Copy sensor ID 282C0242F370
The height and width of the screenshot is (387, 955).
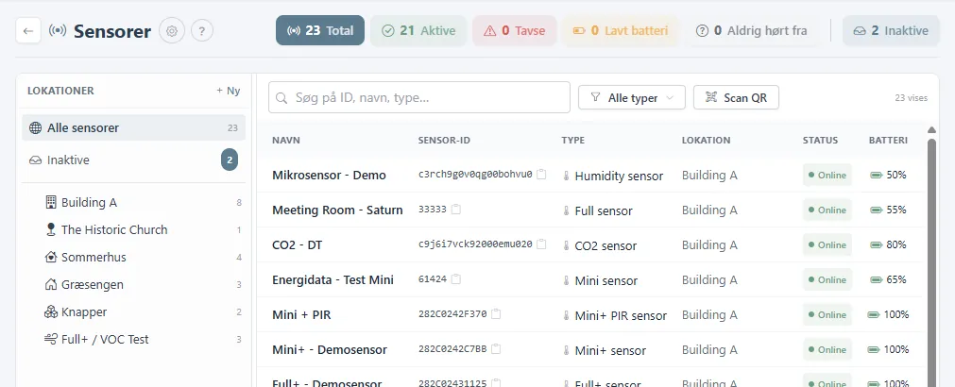click(496, 314)
